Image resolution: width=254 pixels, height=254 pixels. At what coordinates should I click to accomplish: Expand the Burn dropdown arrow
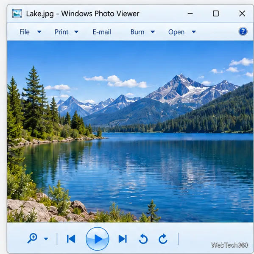153,32
